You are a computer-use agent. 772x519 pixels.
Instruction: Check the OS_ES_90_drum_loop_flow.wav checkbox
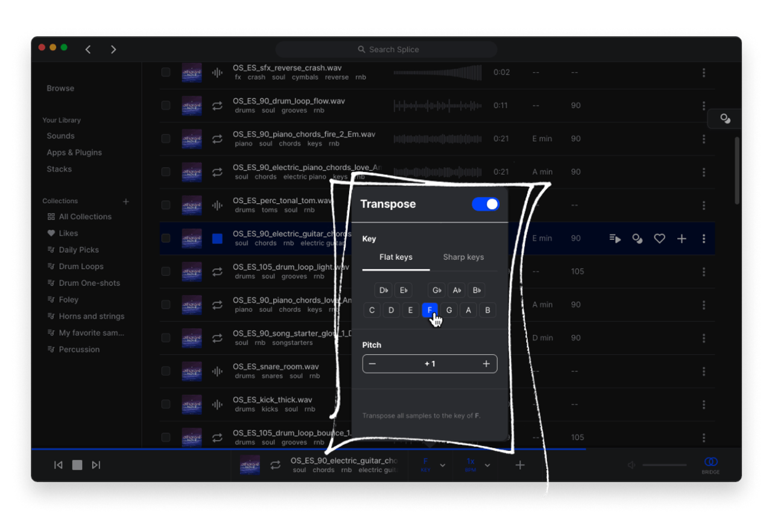165,105
